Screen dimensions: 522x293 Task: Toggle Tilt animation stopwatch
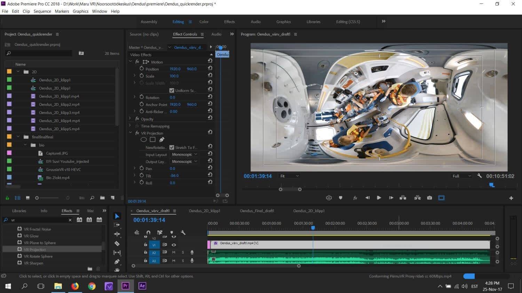coord(142,176)
